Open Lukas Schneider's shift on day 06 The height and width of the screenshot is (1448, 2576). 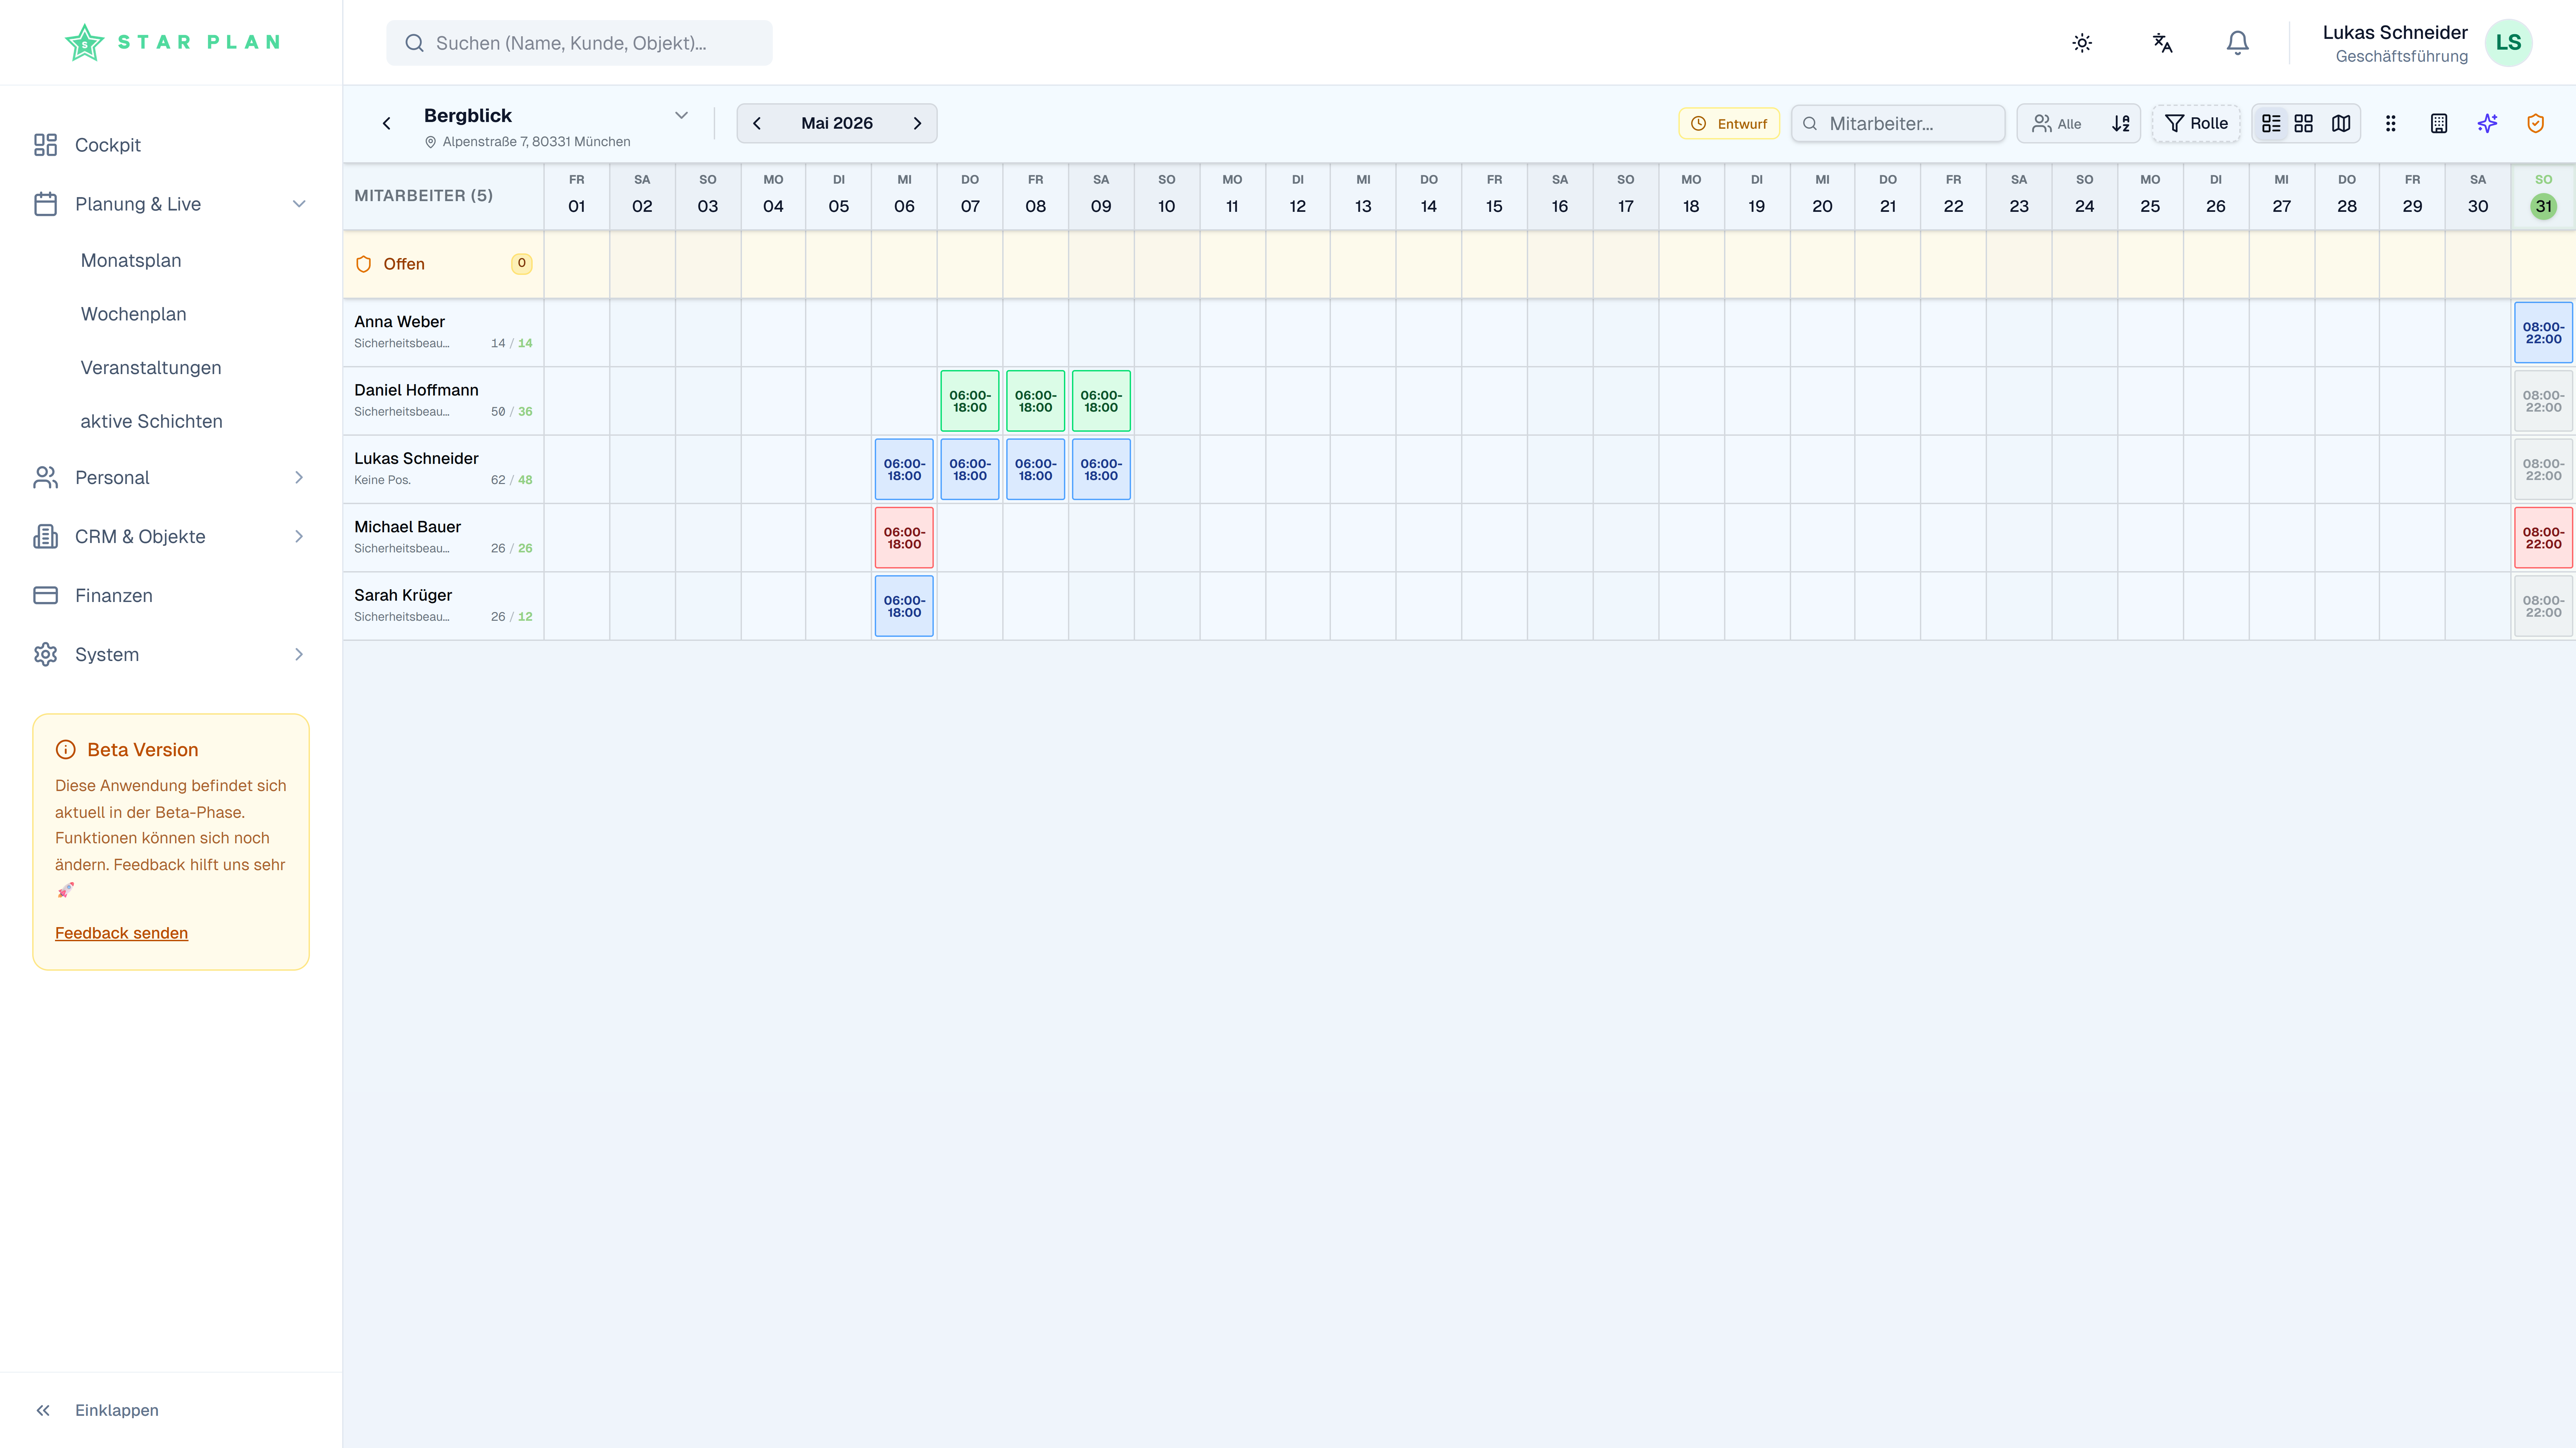tap(904, 470)
